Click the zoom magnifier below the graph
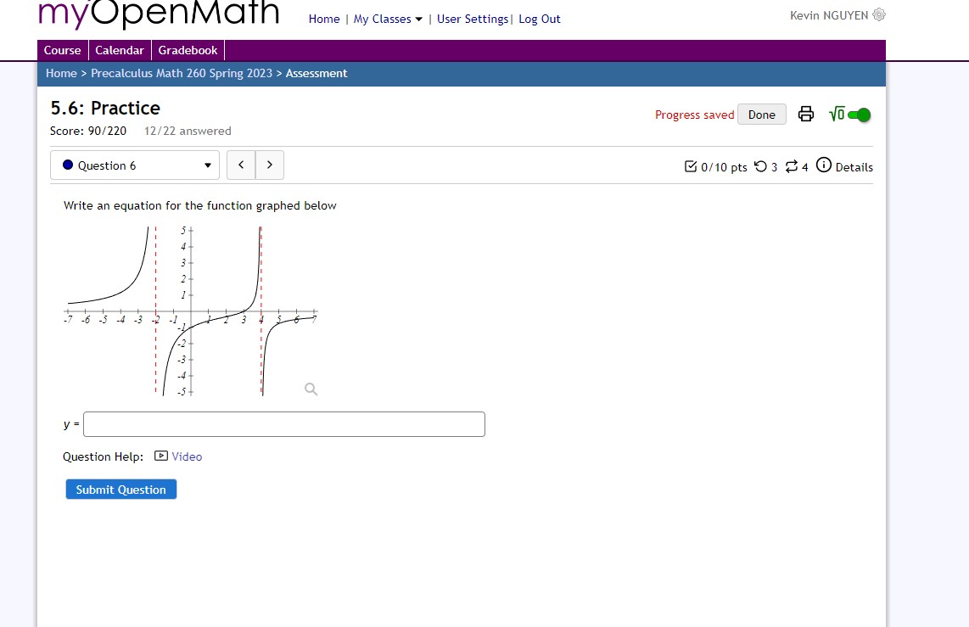Screen dimensions: 969x627 pyautogui.click(x=311, y=389)
